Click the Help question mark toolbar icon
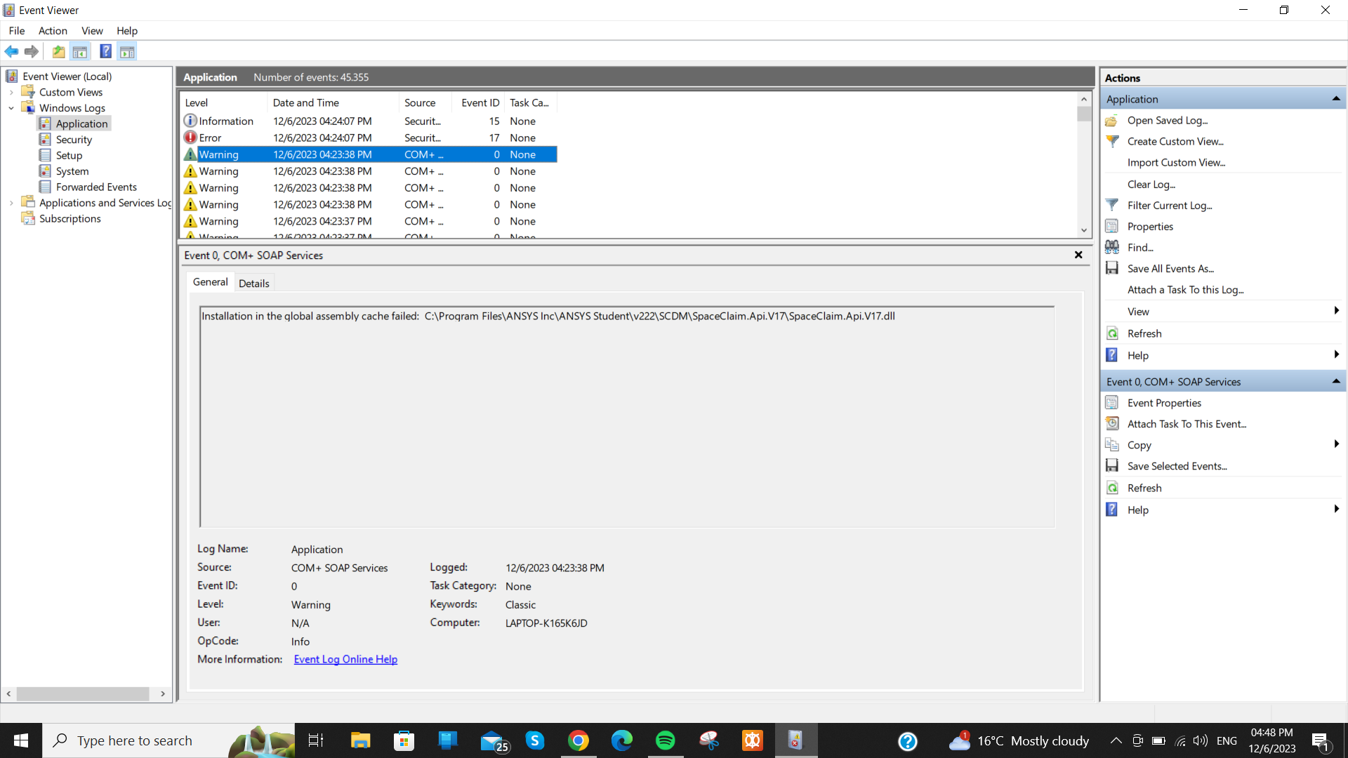The width and height of the screenshot is (1348, 758). click(105, 51)
